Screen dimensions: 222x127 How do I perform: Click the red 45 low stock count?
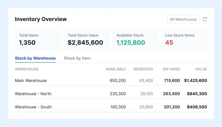coord(169,43)
